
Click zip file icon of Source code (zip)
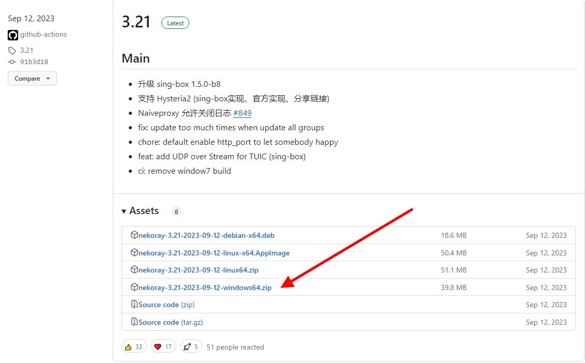coord(134,305)
